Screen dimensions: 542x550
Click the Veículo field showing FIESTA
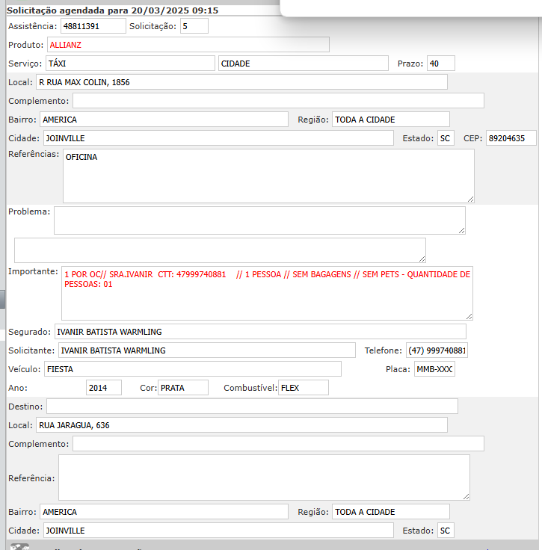pos(191,369)
